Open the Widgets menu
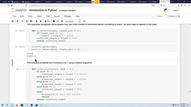The width and height of the screenshot is (191, 107). (67, 16)
